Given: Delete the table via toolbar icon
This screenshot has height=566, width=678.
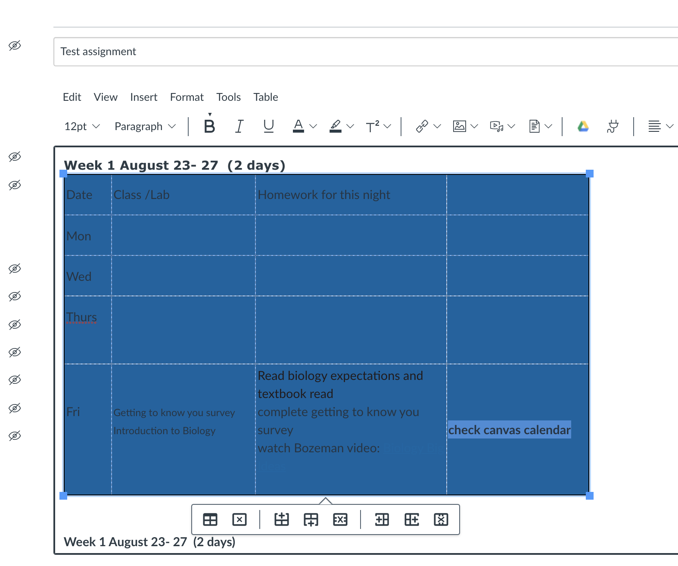Looking at the screenshot, I should (x=239, y=519).
